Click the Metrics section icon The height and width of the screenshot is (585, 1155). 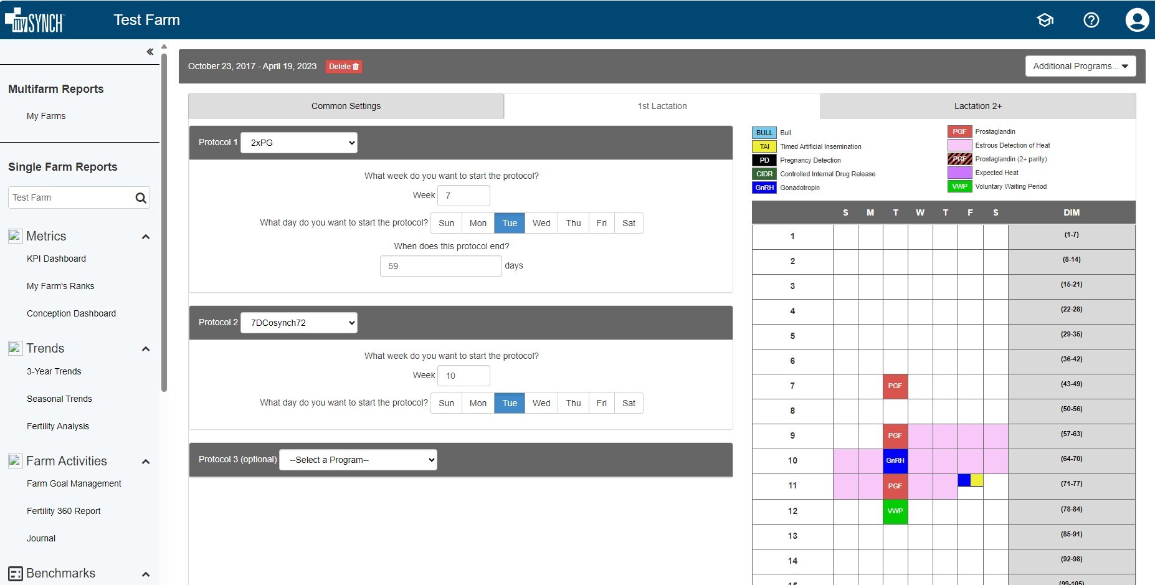(x=15, y=236)
